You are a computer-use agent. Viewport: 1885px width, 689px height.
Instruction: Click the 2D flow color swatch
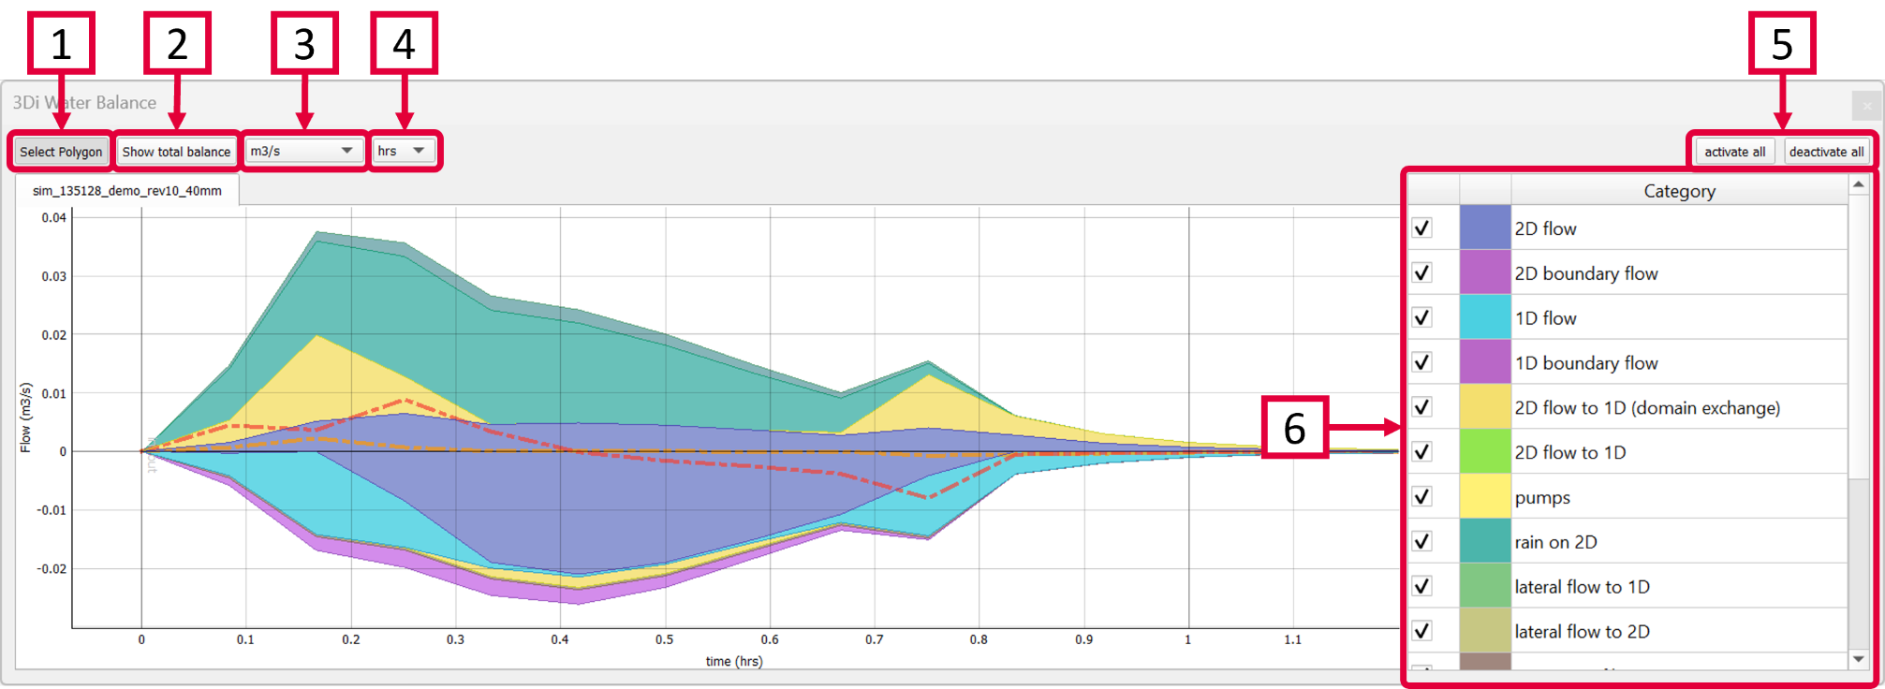point(1484,228)
